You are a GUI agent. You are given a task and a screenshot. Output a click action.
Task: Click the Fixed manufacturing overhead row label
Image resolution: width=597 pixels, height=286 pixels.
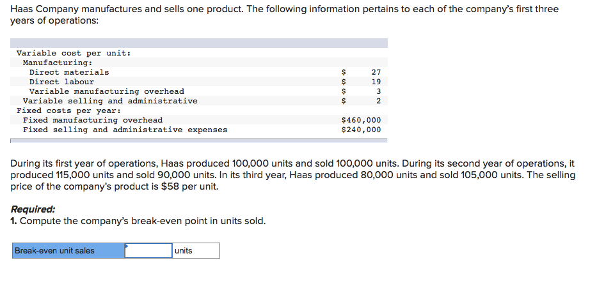pyautogui.click(x=93, y=120)
